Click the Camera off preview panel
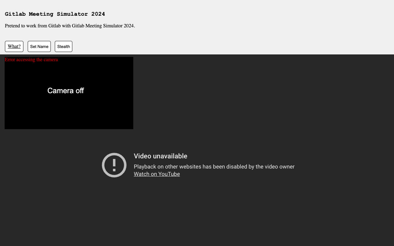The width and height of the screenshot is (394, 246). (69, 93)
